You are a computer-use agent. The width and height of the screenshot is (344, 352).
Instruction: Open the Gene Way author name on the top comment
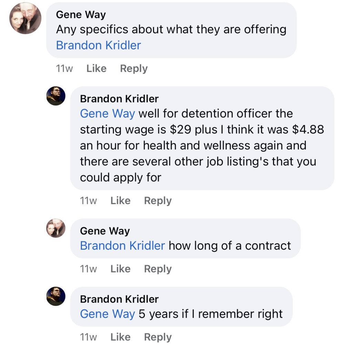tap(81, 14)
